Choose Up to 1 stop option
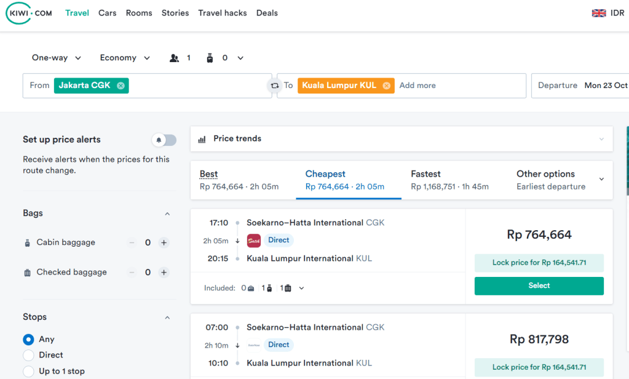 (x=28, y=371)
